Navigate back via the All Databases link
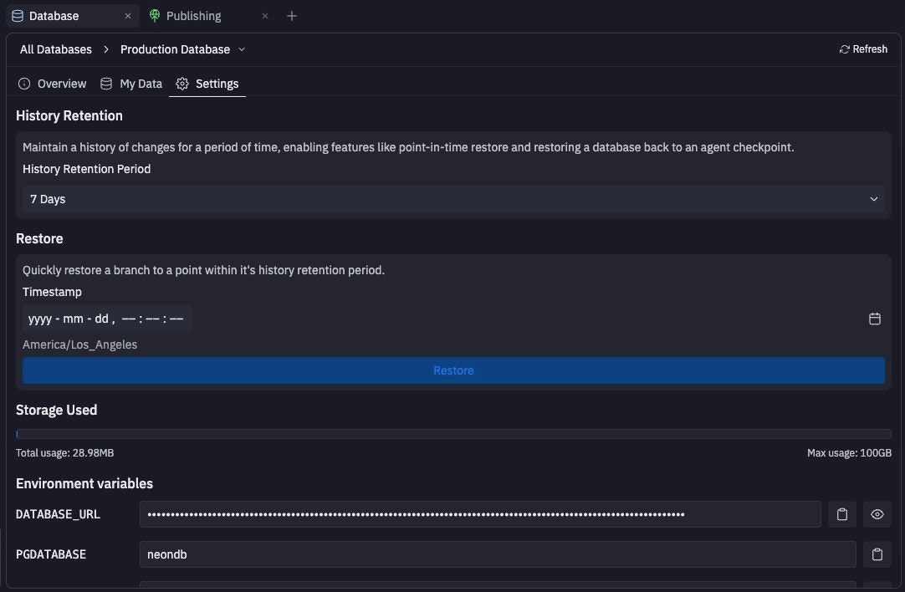905x592 pixels. (x=55, y=49)
